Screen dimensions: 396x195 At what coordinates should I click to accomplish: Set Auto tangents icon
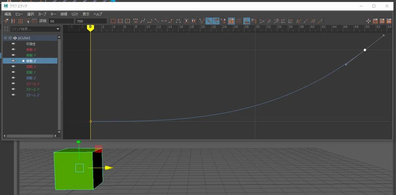[x=136, y=21]
